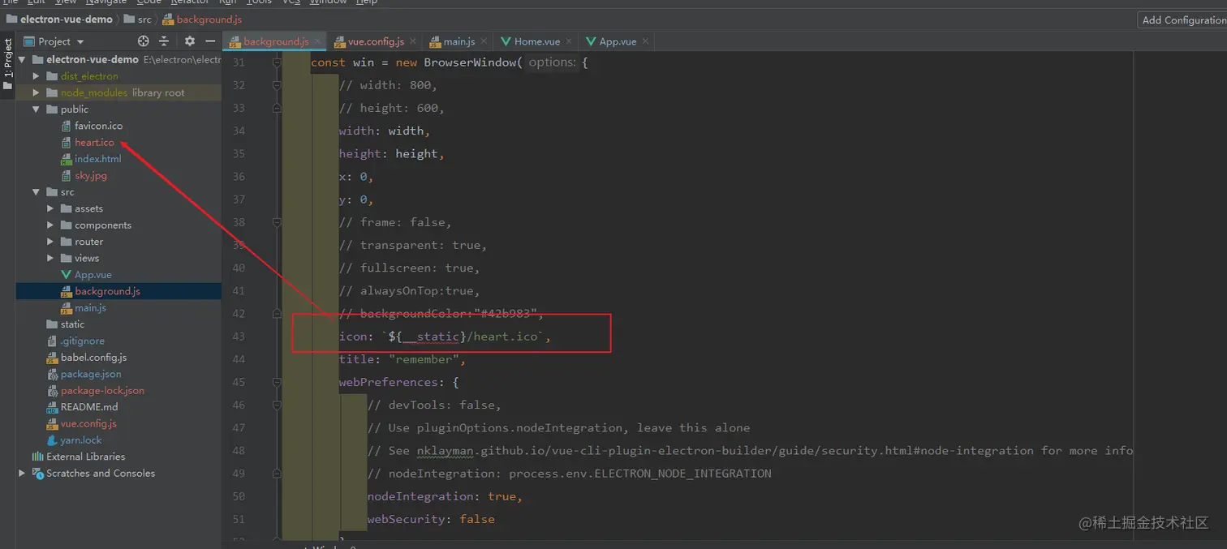Hide the Project panel with the minus icon
Screen dimensions: 1227x549
coord(210,41)
